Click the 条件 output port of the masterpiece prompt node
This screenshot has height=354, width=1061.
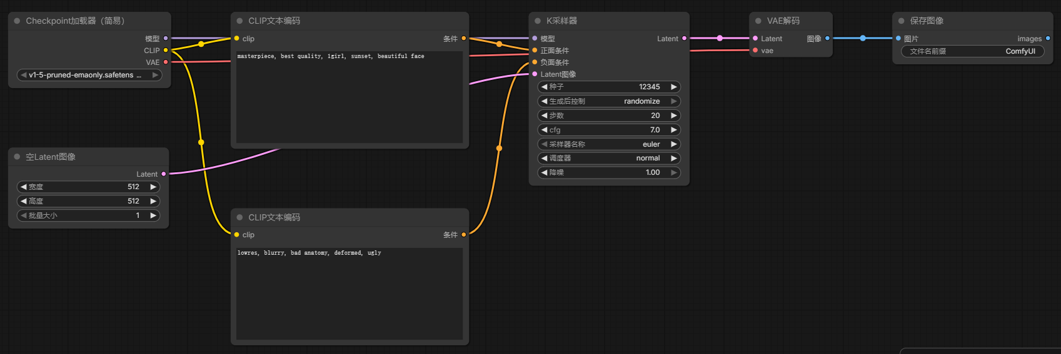point(463,38)
